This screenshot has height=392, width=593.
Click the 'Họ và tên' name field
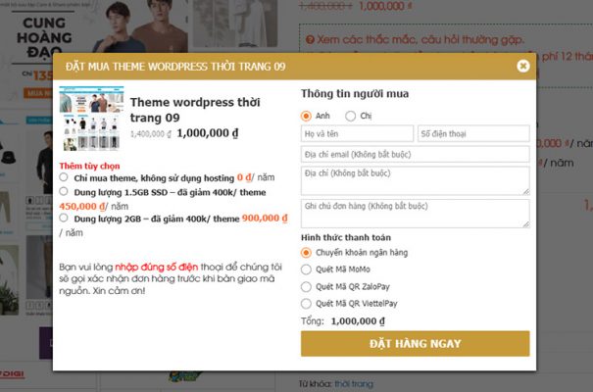(x=357, y=133)
